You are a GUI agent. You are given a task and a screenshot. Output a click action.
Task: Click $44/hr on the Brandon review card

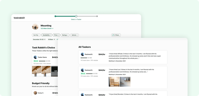point(102,95)
